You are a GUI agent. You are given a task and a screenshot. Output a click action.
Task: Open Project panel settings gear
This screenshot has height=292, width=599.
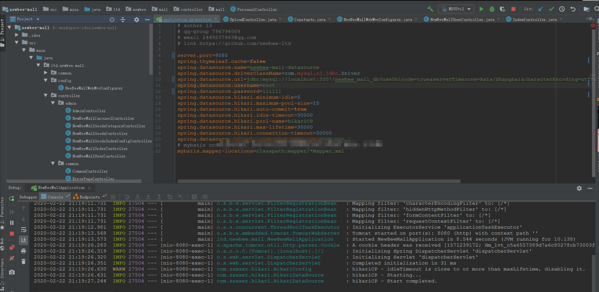(x=136, y=19)
